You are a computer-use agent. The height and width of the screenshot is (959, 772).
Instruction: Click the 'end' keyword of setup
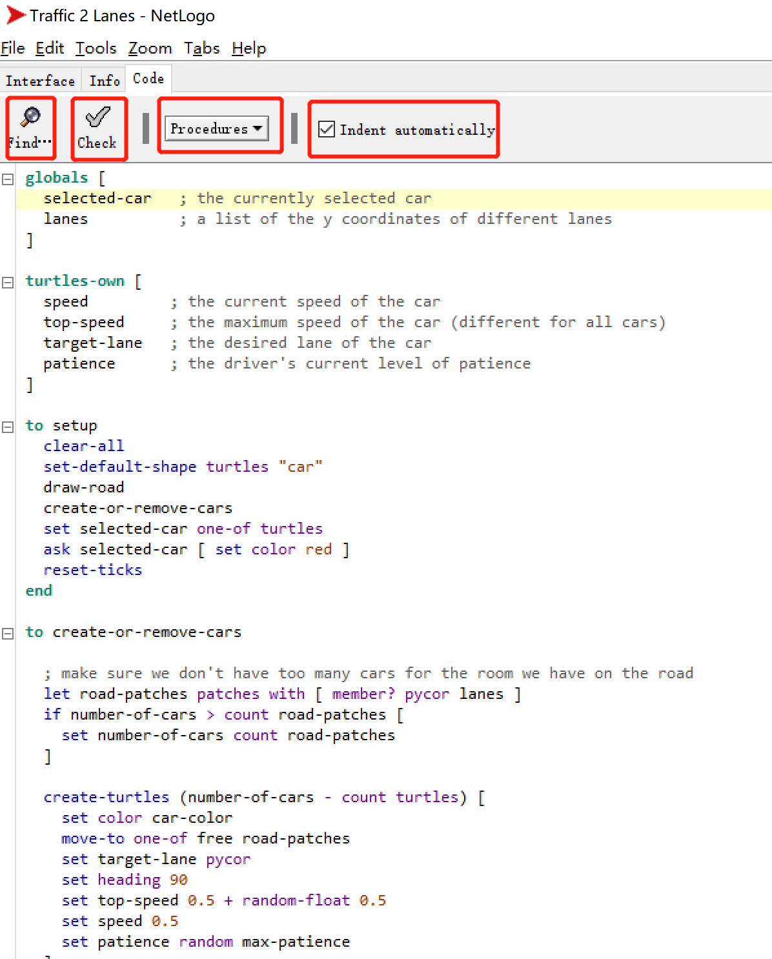click(39, 591)
